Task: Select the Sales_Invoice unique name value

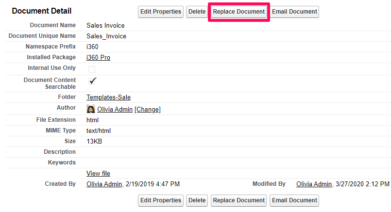Action: coord(106,36)
